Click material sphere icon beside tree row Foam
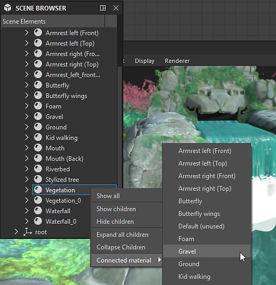This screenshot has width=276, height=285. [x=38, y=106]
